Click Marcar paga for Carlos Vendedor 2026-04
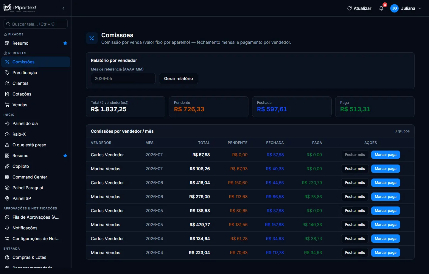429x274 pixels. coord(386,239)
